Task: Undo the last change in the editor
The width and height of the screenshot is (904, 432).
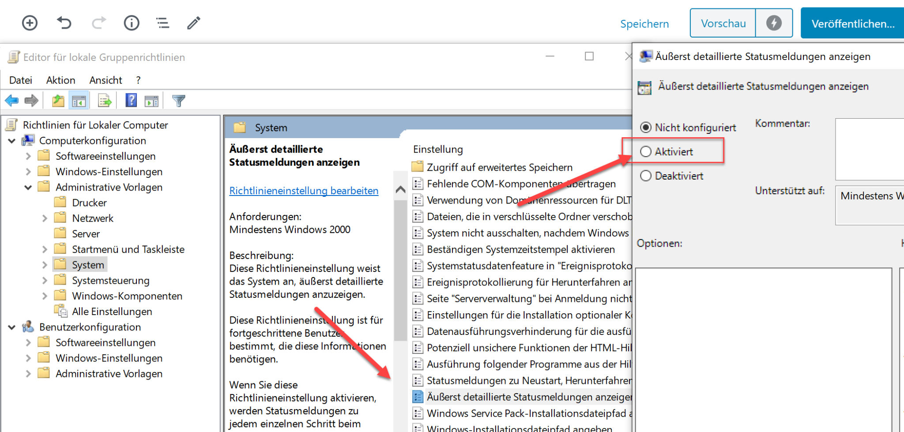Action: [x=64, y=23]
